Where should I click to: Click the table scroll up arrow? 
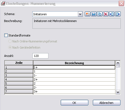tap(118, 63)
